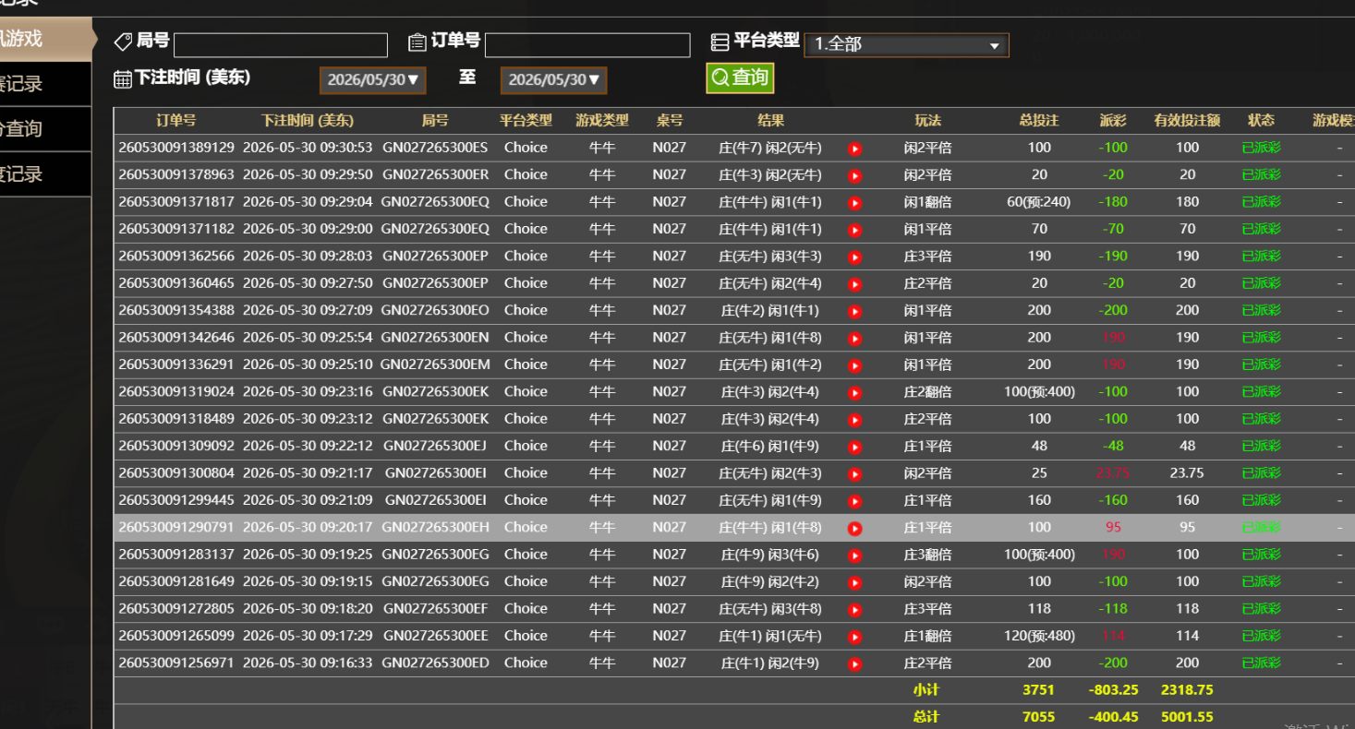
Task: Click the 局号 search input field
Action: [281, 45]
